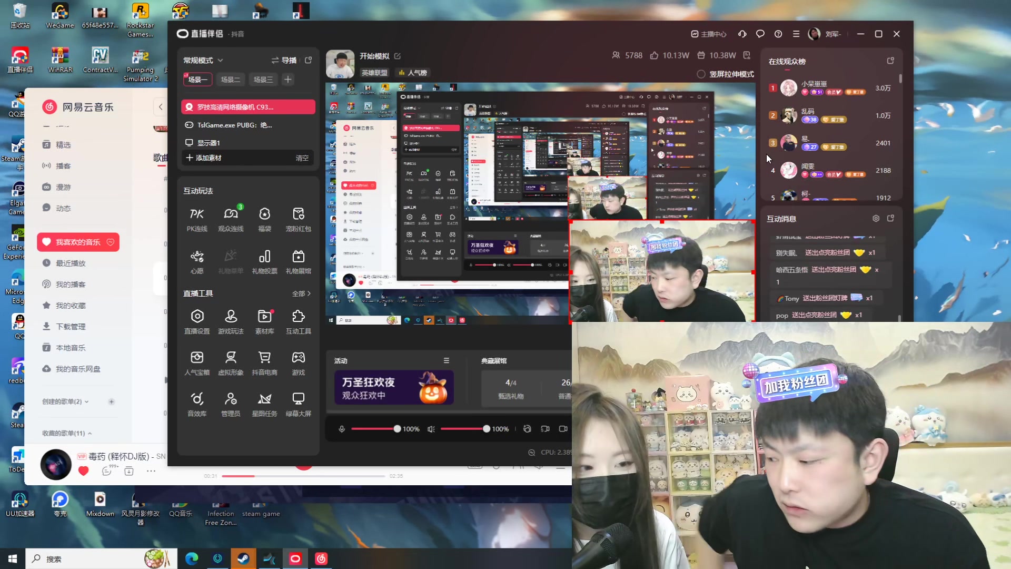Image resolution: width=1011 pixels, height=569 pixels.
Task: Pop out the 在线观众榜 panel
Action: pos(890,61)
